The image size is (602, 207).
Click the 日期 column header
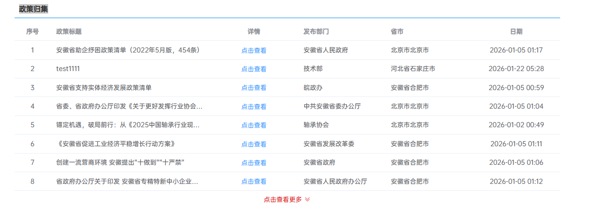[x=516, y=31]
